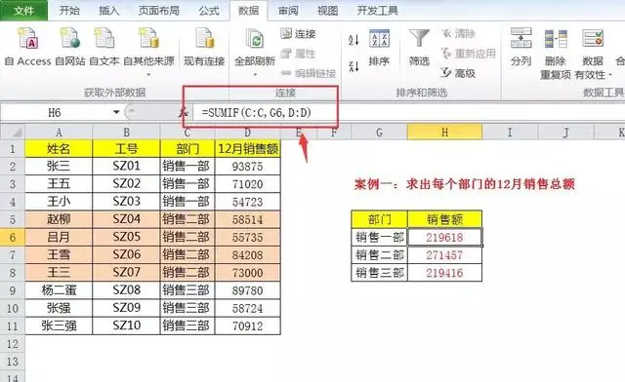Click 编辑链接 (Edit Links) button
Image resolution: width=625 pixels, height=382 pixels.
309,73
